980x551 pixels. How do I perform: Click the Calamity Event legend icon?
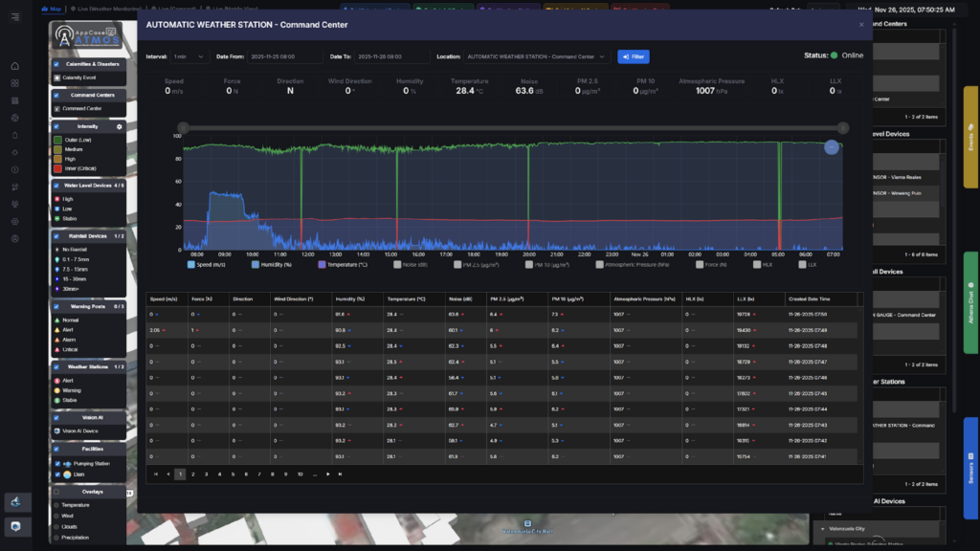pos(56,78)
